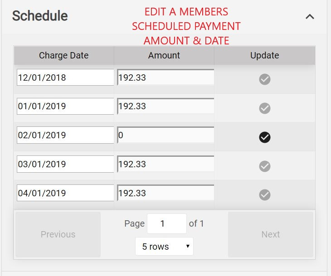Click the Next page button
This screenshot has height=276, width=331.
[271, 234]
